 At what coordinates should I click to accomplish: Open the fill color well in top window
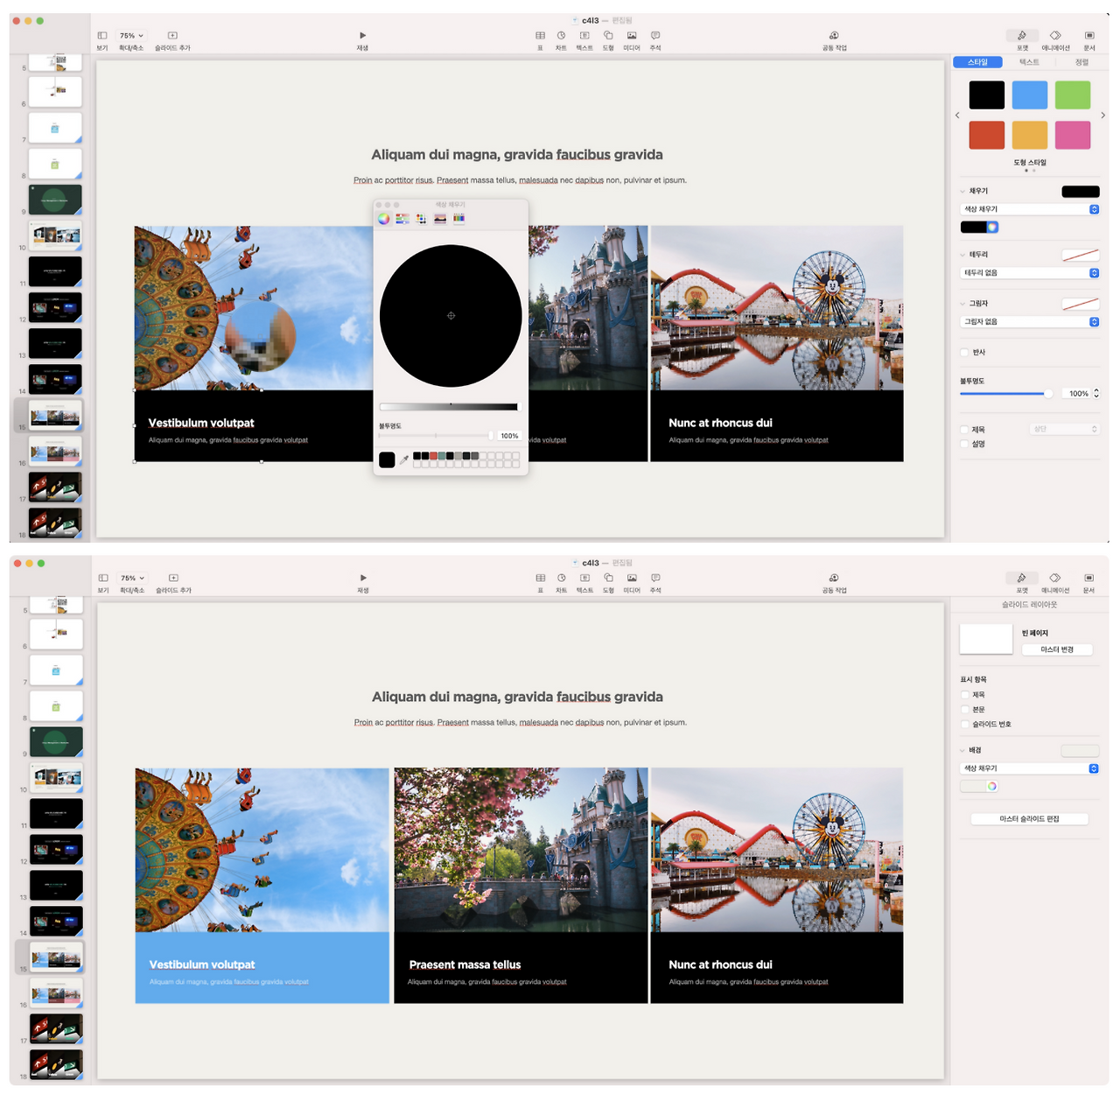tap(974, 228)
